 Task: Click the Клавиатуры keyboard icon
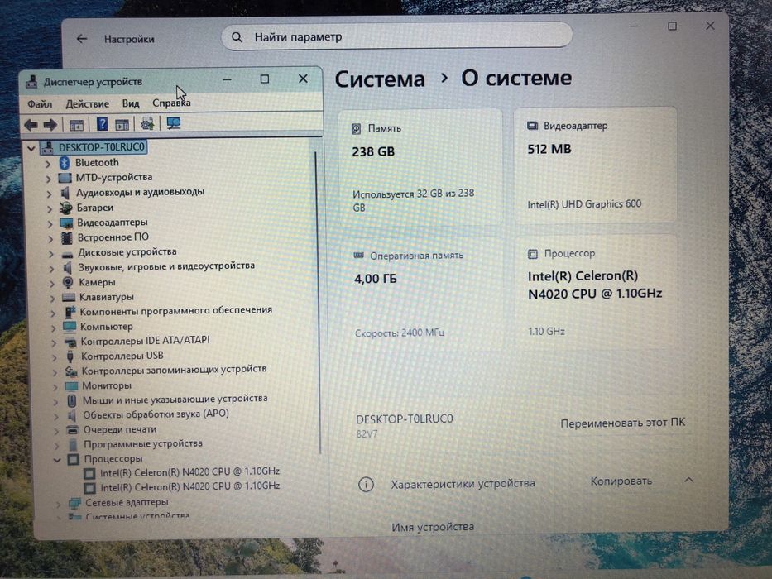click(x=69, y=298)
